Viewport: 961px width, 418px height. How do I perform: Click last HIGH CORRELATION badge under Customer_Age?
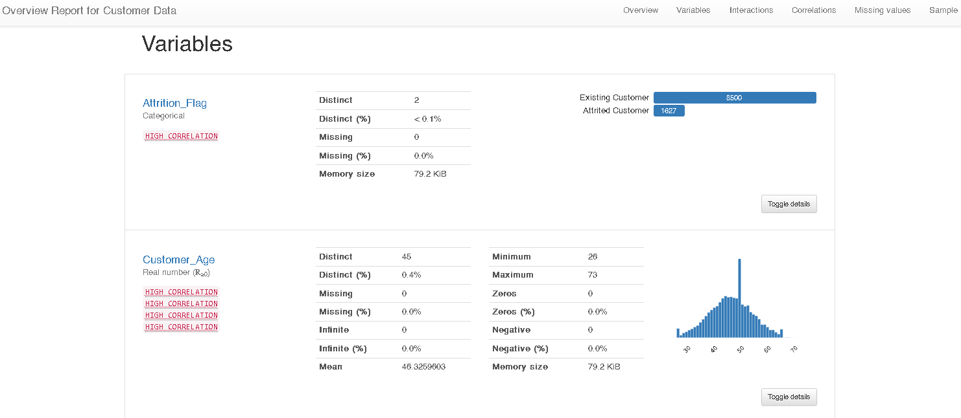click(x=182, y=327)
